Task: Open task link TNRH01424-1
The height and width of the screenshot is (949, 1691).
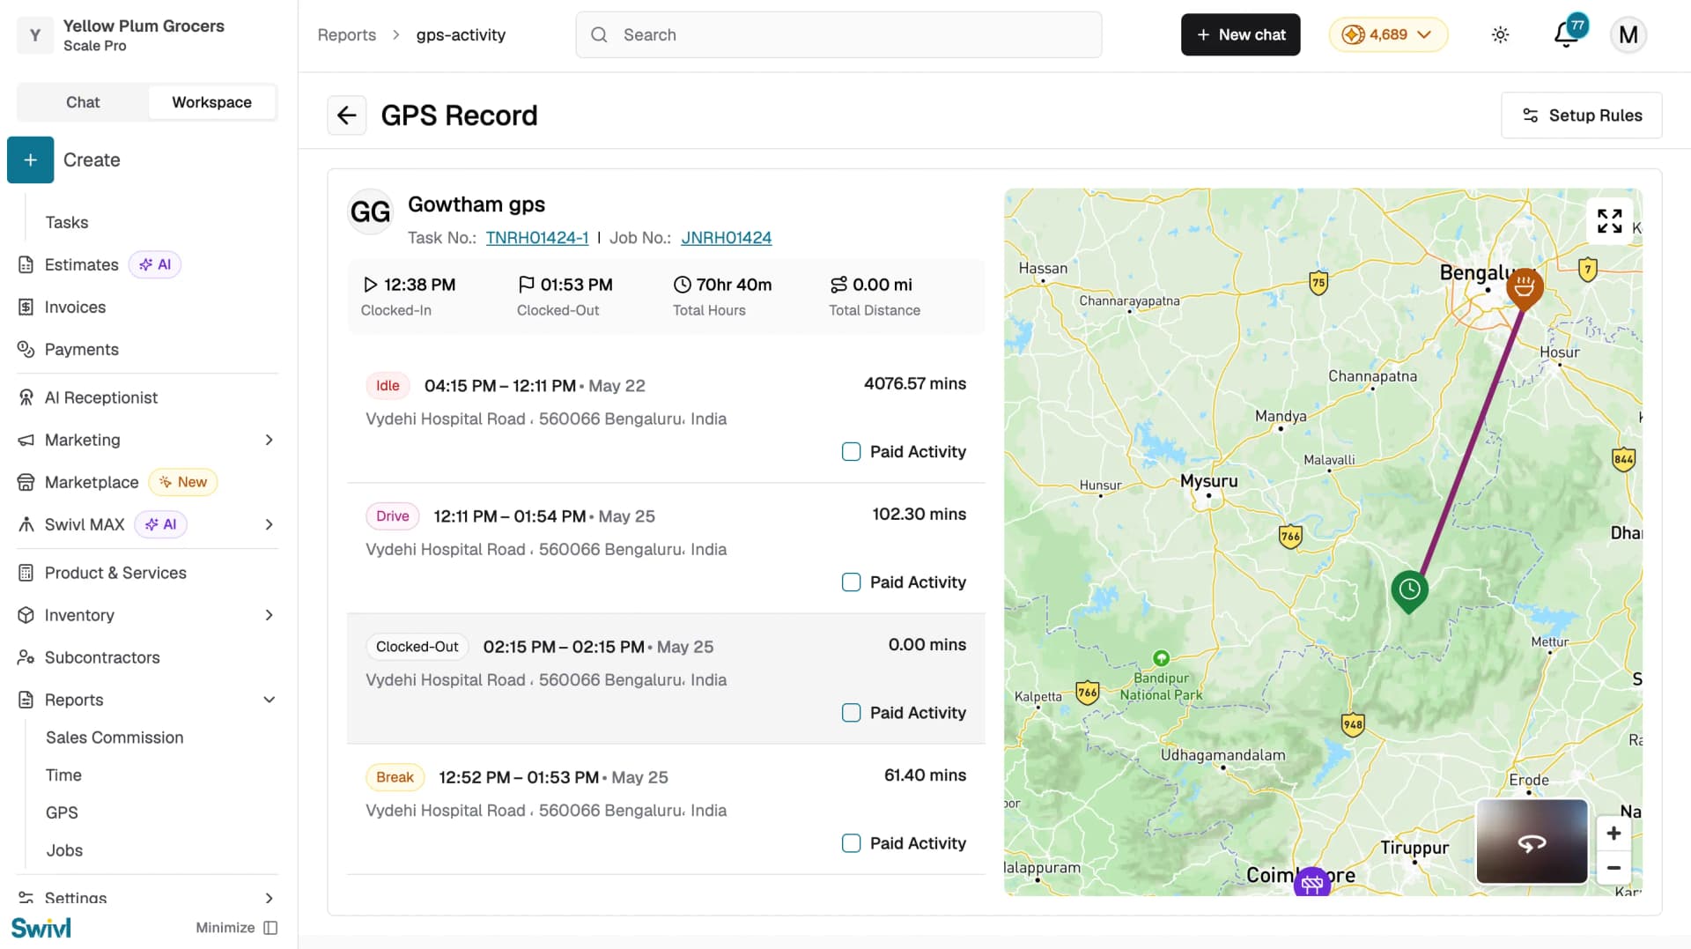Action: 537,238
